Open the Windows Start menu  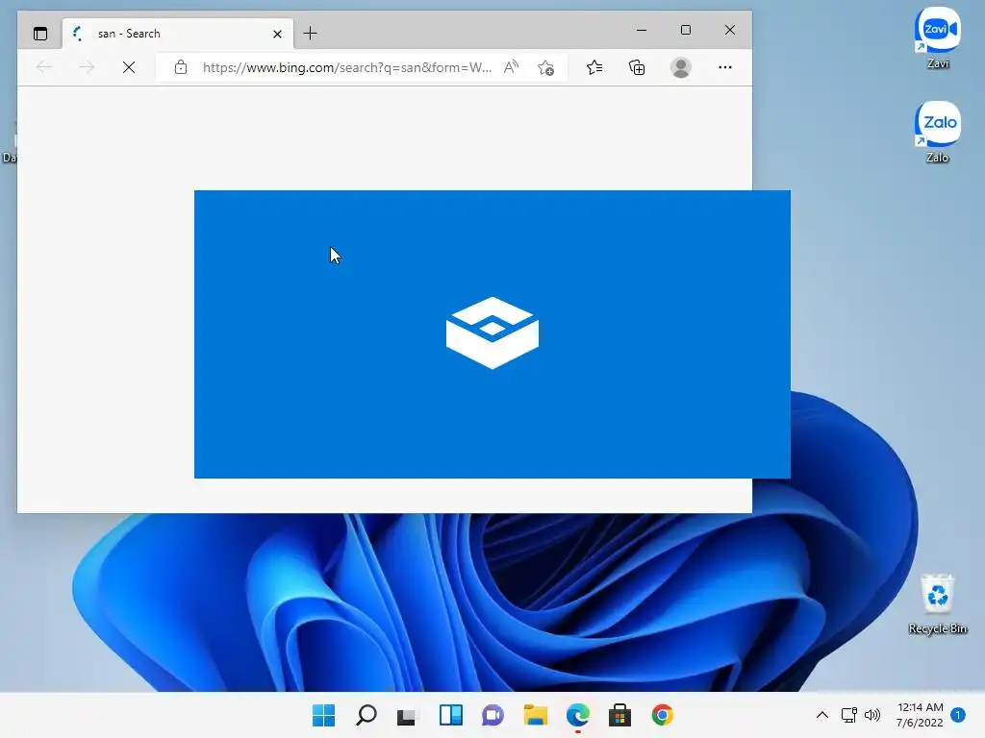323,715
